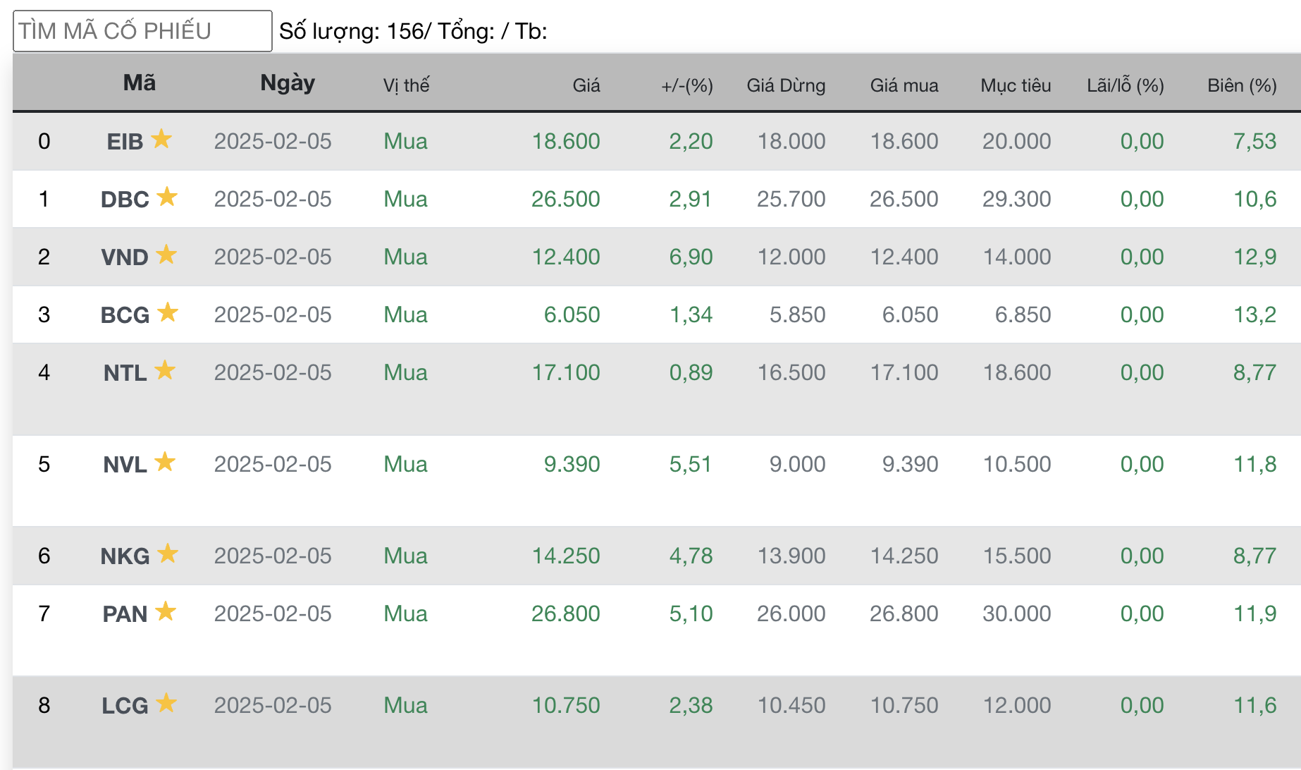Mark NTL as favorite with star
1301x770 pixels.
pos(165,369)
